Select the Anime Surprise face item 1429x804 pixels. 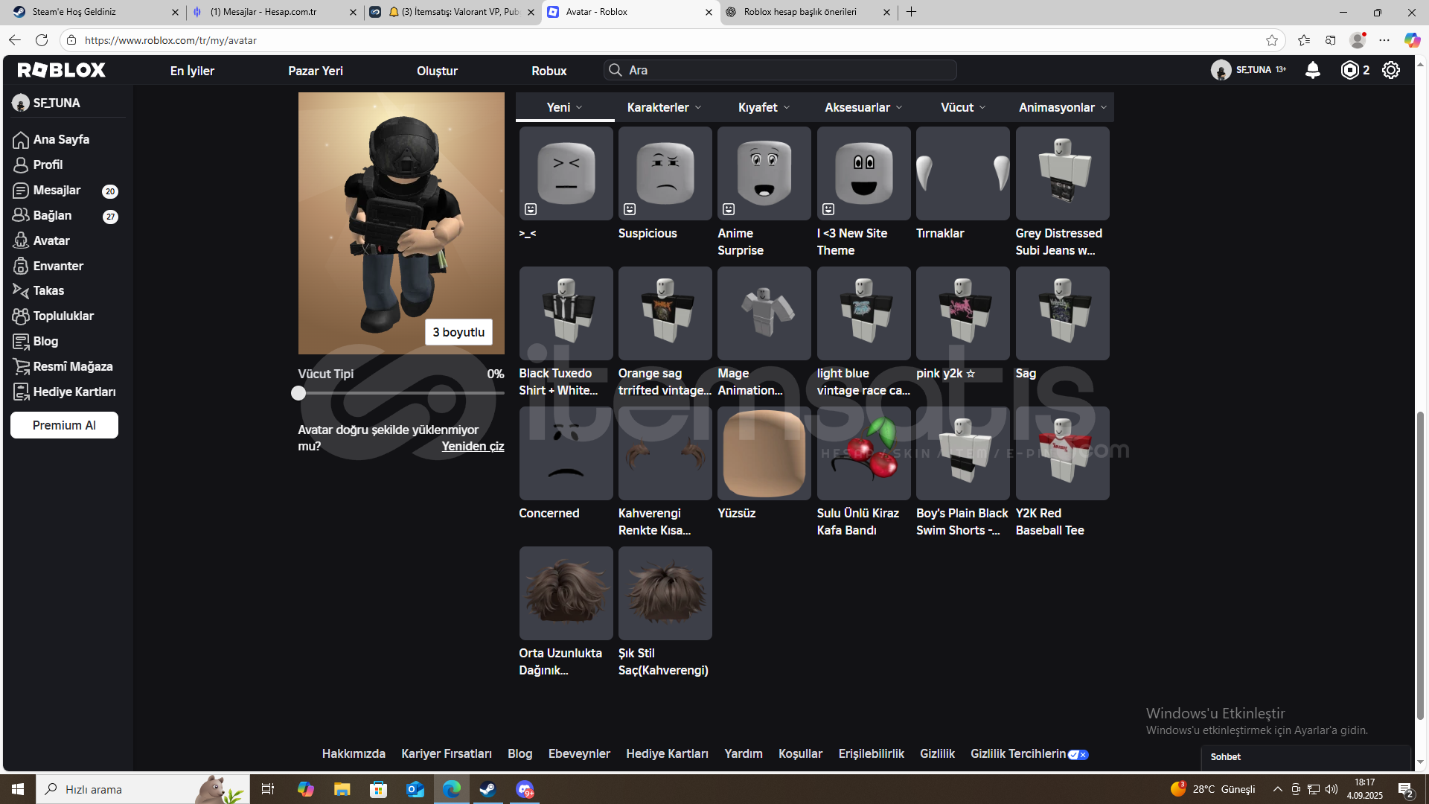tap(764, 173)
